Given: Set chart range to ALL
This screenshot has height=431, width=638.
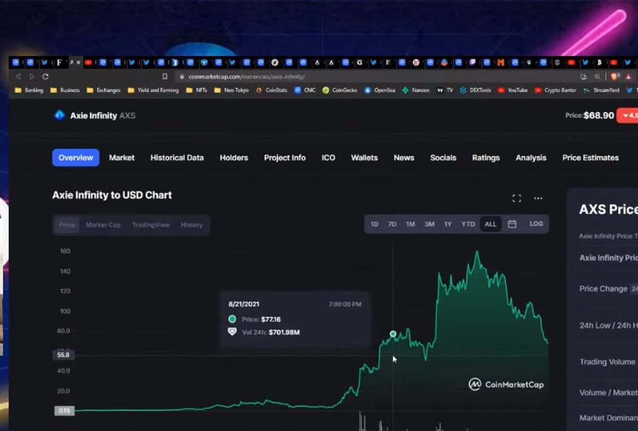Looking at the screenshot, I should click(x=490, y=224).
